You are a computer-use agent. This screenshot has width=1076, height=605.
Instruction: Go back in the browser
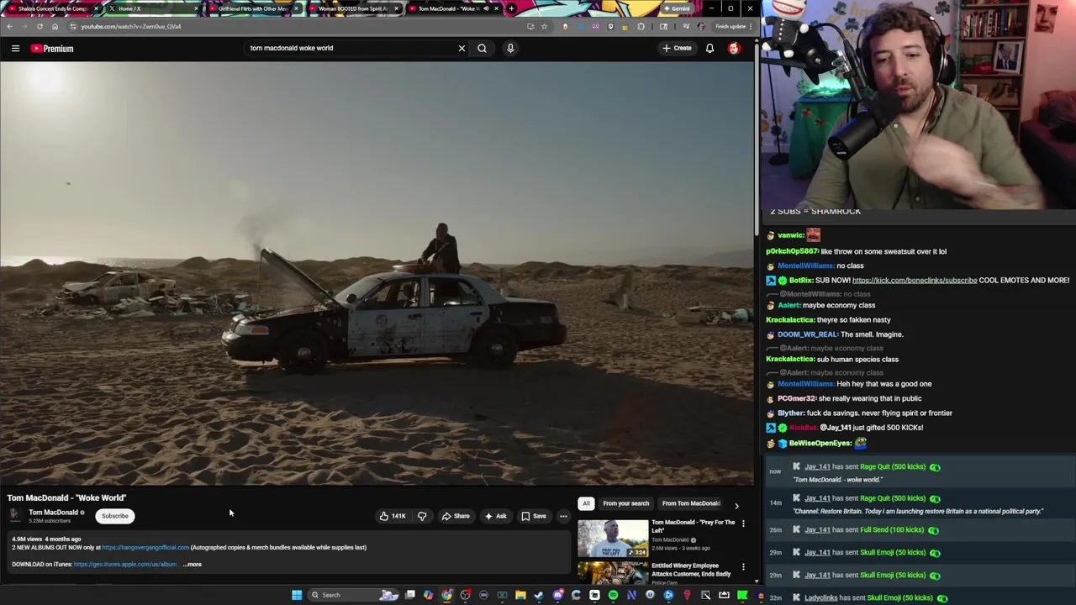coord(9,26)
